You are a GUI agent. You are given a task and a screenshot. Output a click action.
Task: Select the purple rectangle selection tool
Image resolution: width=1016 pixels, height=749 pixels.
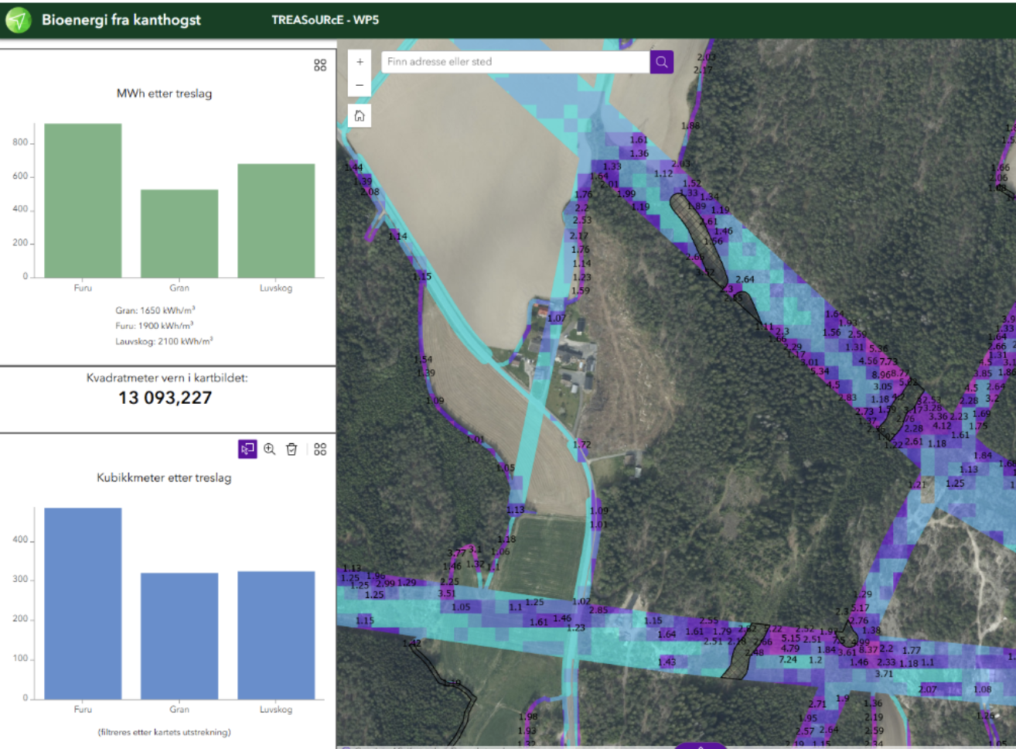(247, 449)
